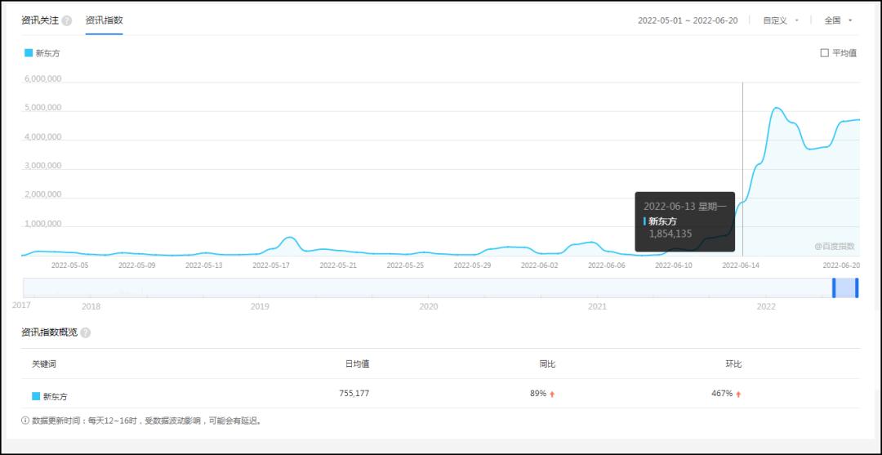This screenshot has height=455, width=882.
Task: Select the 资讯指数 tab
Action: pos(104,20)
